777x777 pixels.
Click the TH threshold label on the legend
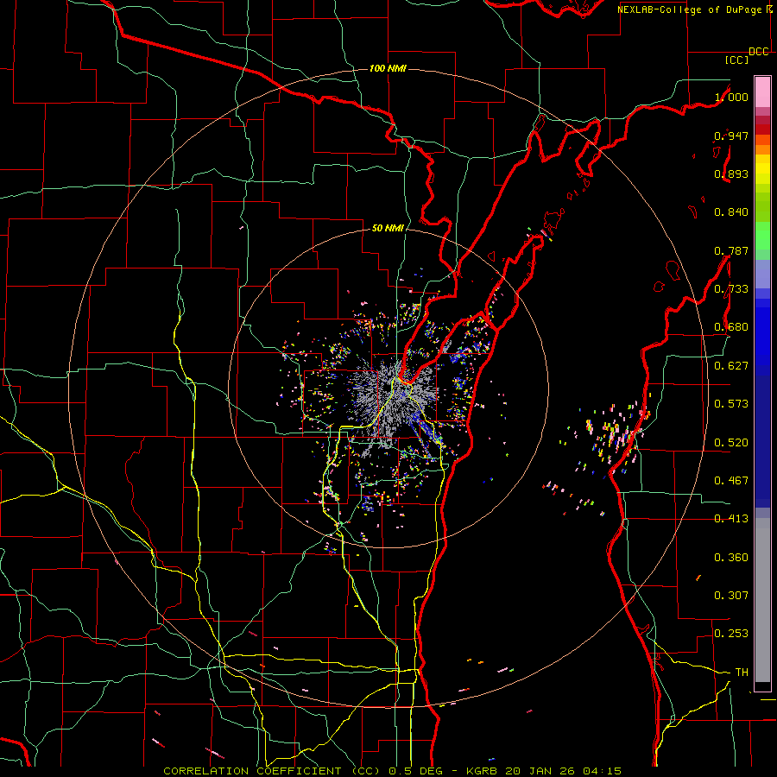[x=742, y=673]
